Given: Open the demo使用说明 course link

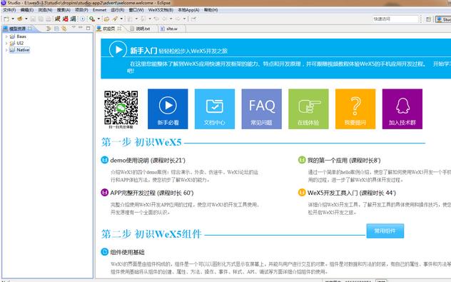Looking at the screenshot, I should pyautogui.click(x=148, y=161).
